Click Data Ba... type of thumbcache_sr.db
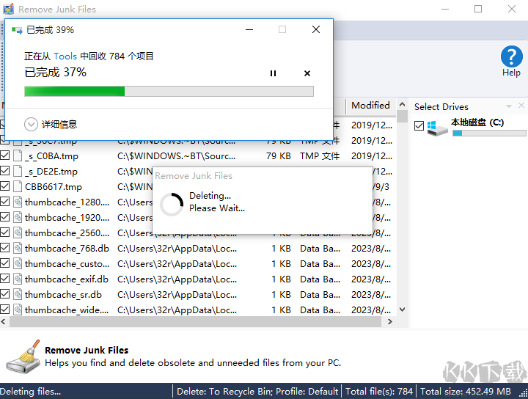 pyautogui.click(x=320, y=295)
